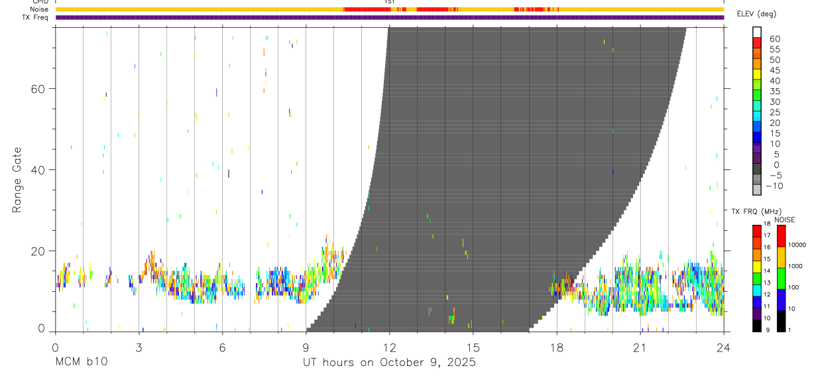Viewport: 814px width, 376px height.
Task: Click the red high-noise section of Noise strip
Action: pos(367,9)
